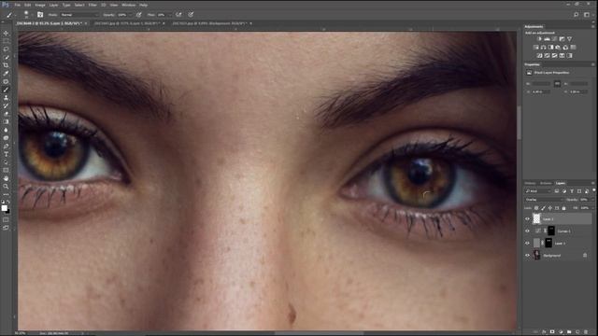Open the File menu
598x336 pixels.
(x=18, y=5)
